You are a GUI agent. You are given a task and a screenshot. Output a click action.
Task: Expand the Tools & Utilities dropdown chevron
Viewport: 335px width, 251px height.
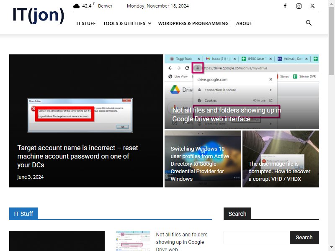pos(149,23)
